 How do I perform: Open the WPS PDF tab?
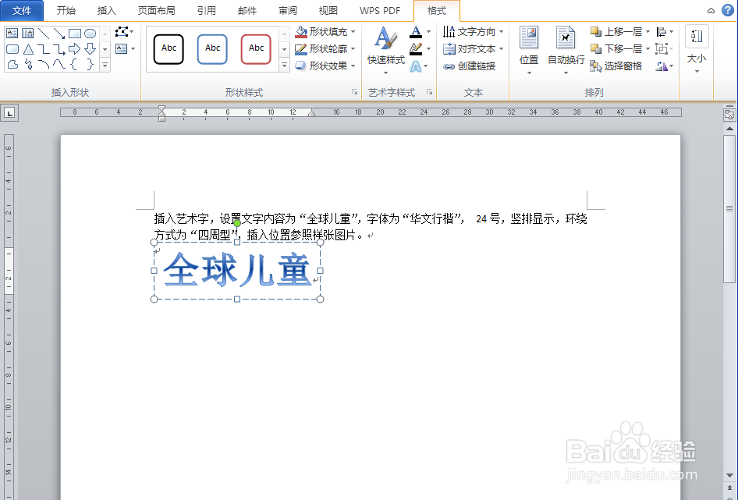pos(379,11)
